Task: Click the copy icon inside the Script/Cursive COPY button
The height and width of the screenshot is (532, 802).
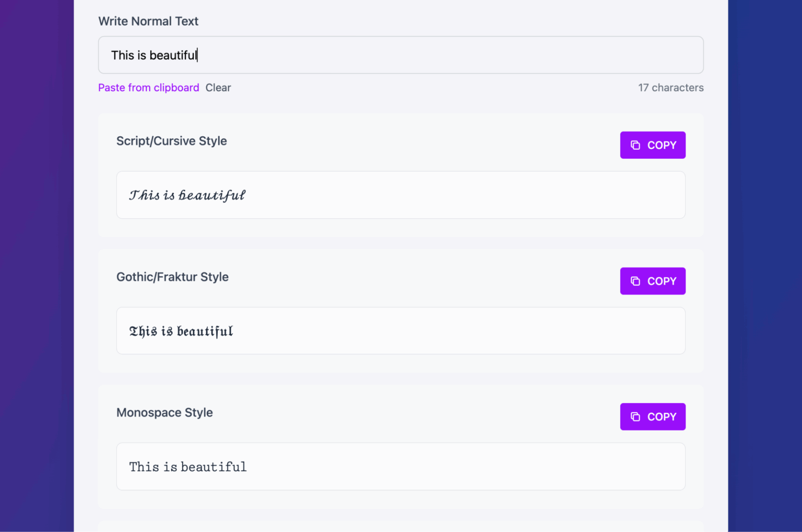Action: [635, 145]
